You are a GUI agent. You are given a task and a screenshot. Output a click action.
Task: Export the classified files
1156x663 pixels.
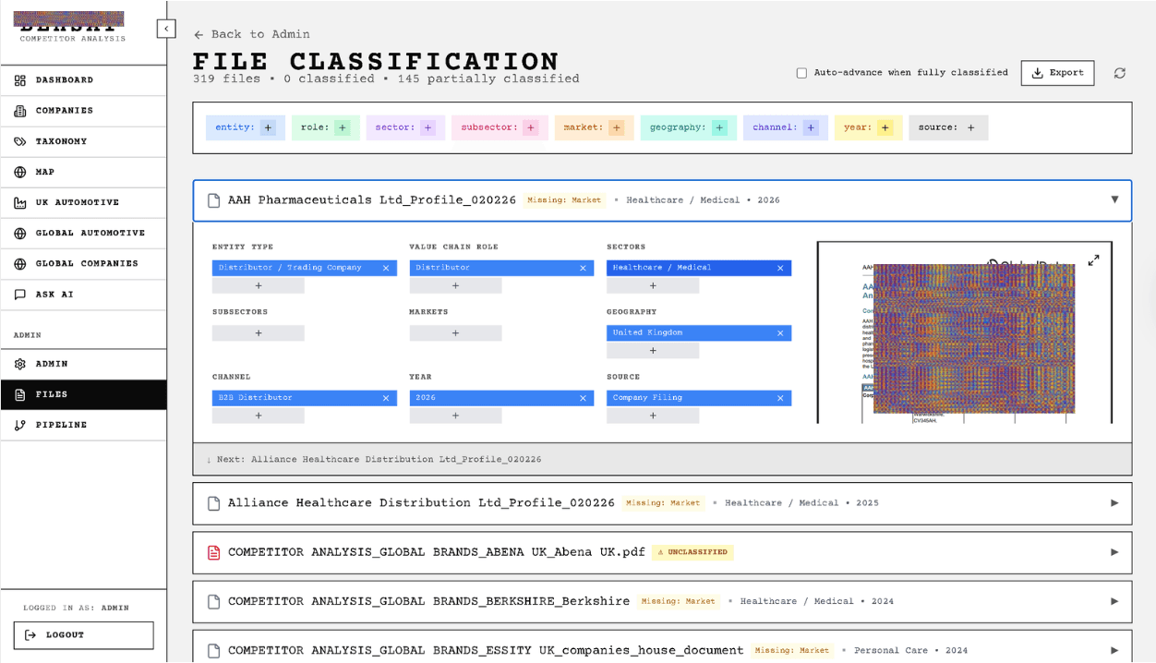click(x=1056, y=72)
